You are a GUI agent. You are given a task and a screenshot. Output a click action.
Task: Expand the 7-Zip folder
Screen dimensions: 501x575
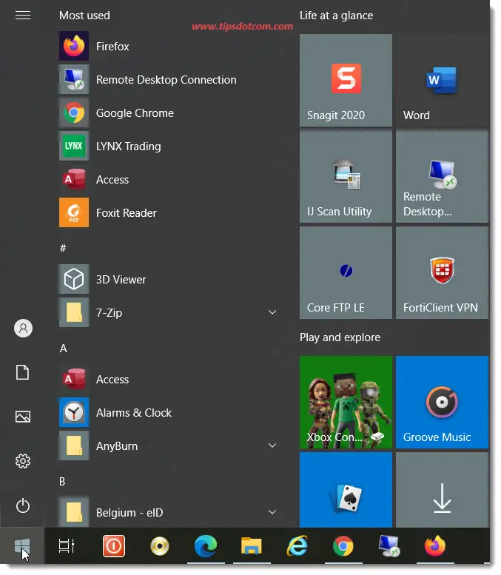point(272,312)
